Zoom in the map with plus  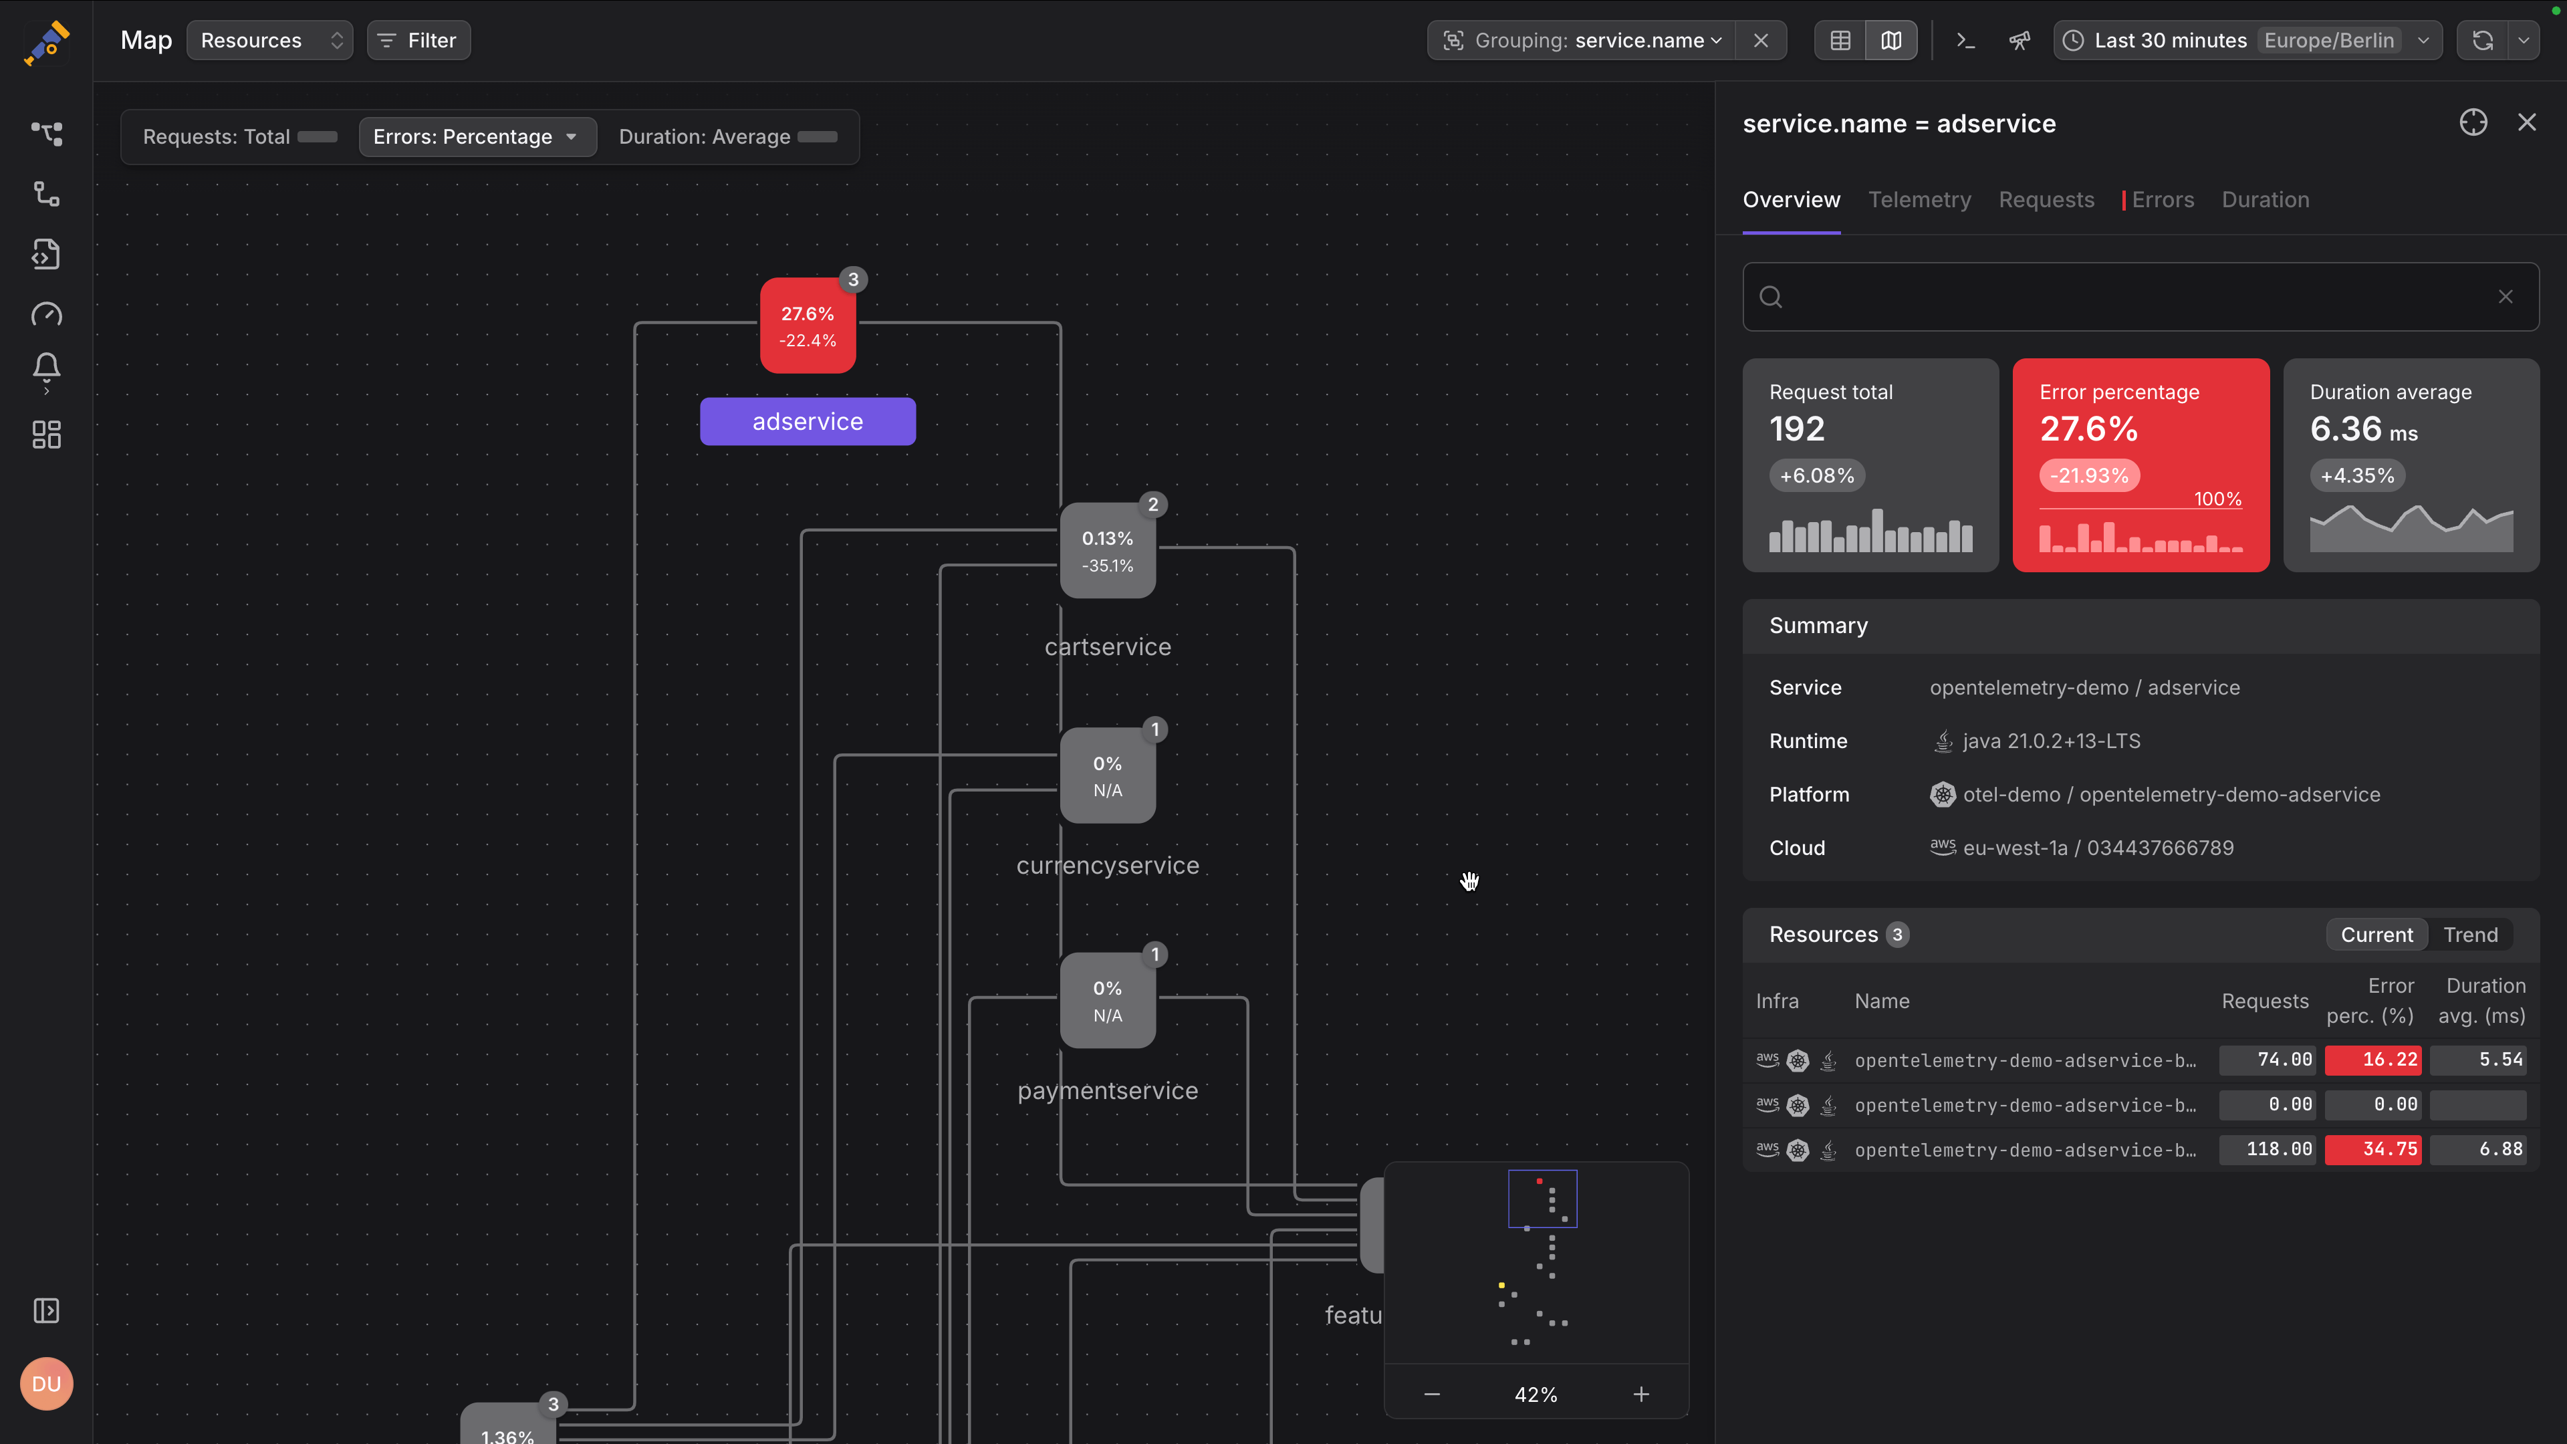(x=1641, y=1394)
